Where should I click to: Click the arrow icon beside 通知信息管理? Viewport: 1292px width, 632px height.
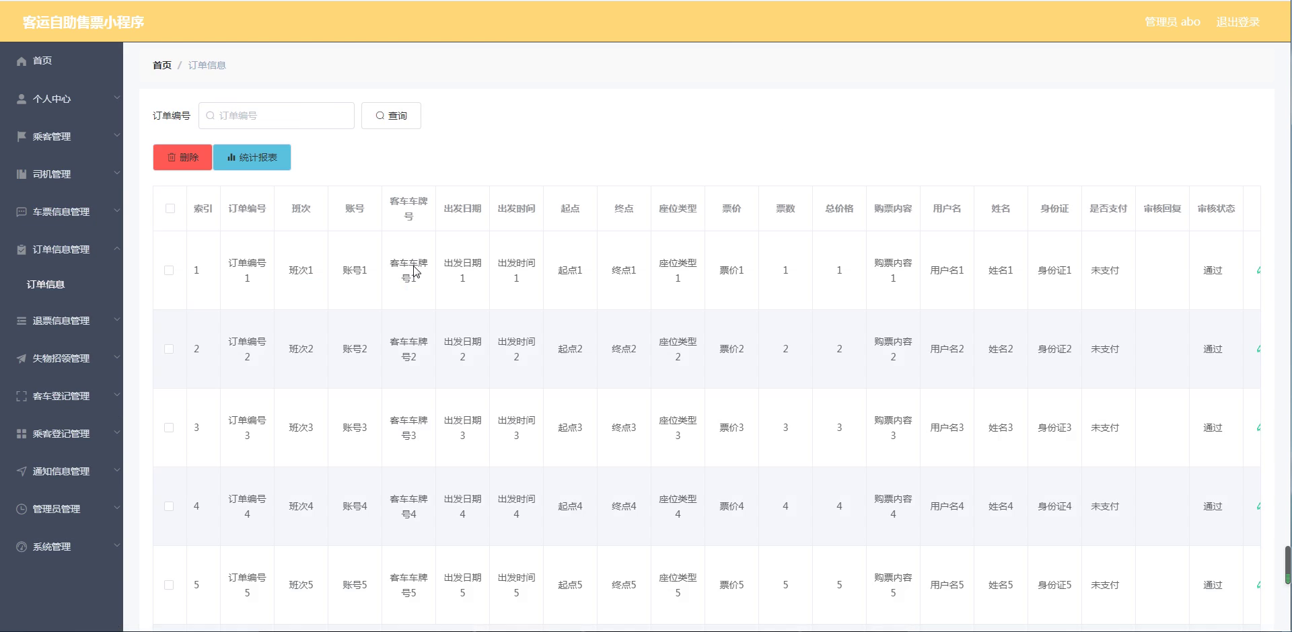point(22,471)
